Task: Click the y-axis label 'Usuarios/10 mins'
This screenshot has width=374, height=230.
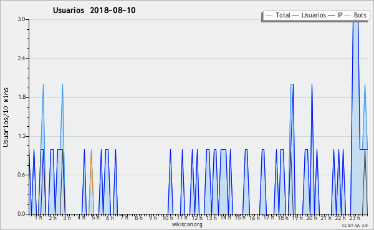Action: [x=6, y=117]
